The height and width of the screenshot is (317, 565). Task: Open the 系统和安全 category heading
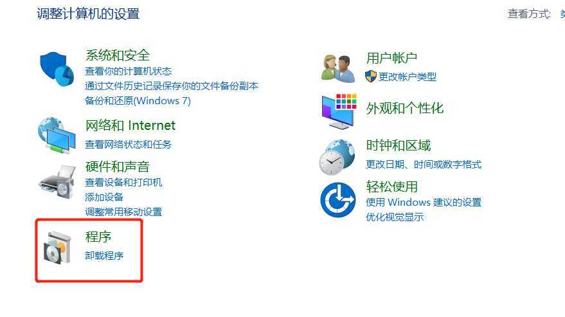118,55
